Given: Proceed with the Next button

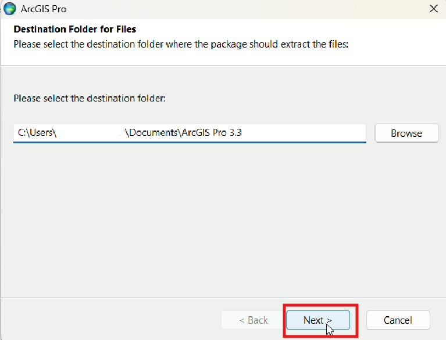Looking at the screenshot, I should 317,320.
